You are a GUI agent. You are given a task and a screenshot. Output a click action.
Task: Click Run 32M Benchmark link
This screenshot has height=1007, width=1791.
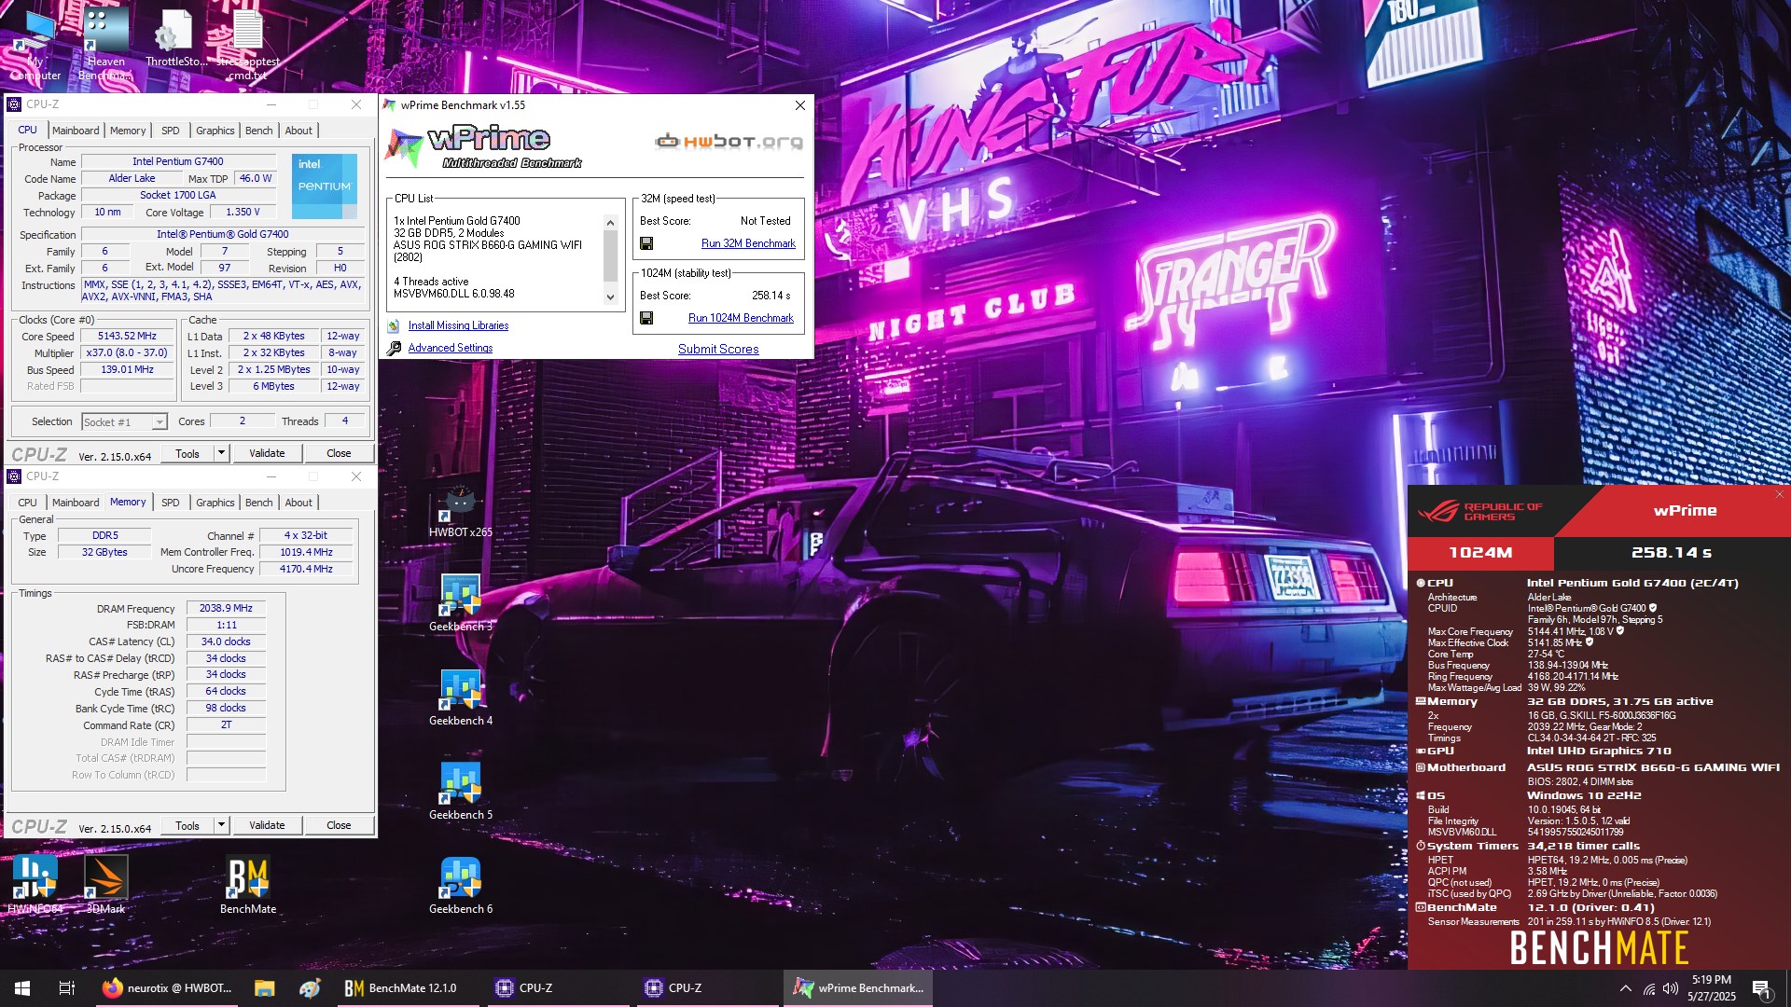748,243
